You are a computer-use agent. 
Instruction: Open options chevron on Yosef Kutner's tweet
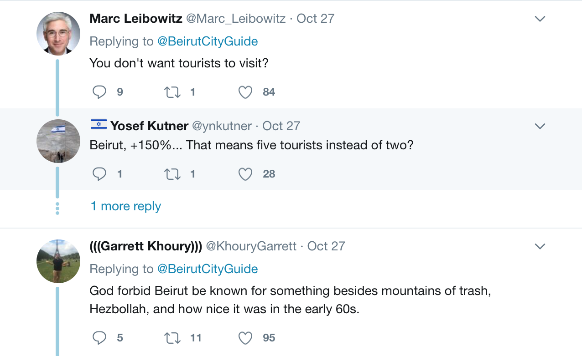540,126
